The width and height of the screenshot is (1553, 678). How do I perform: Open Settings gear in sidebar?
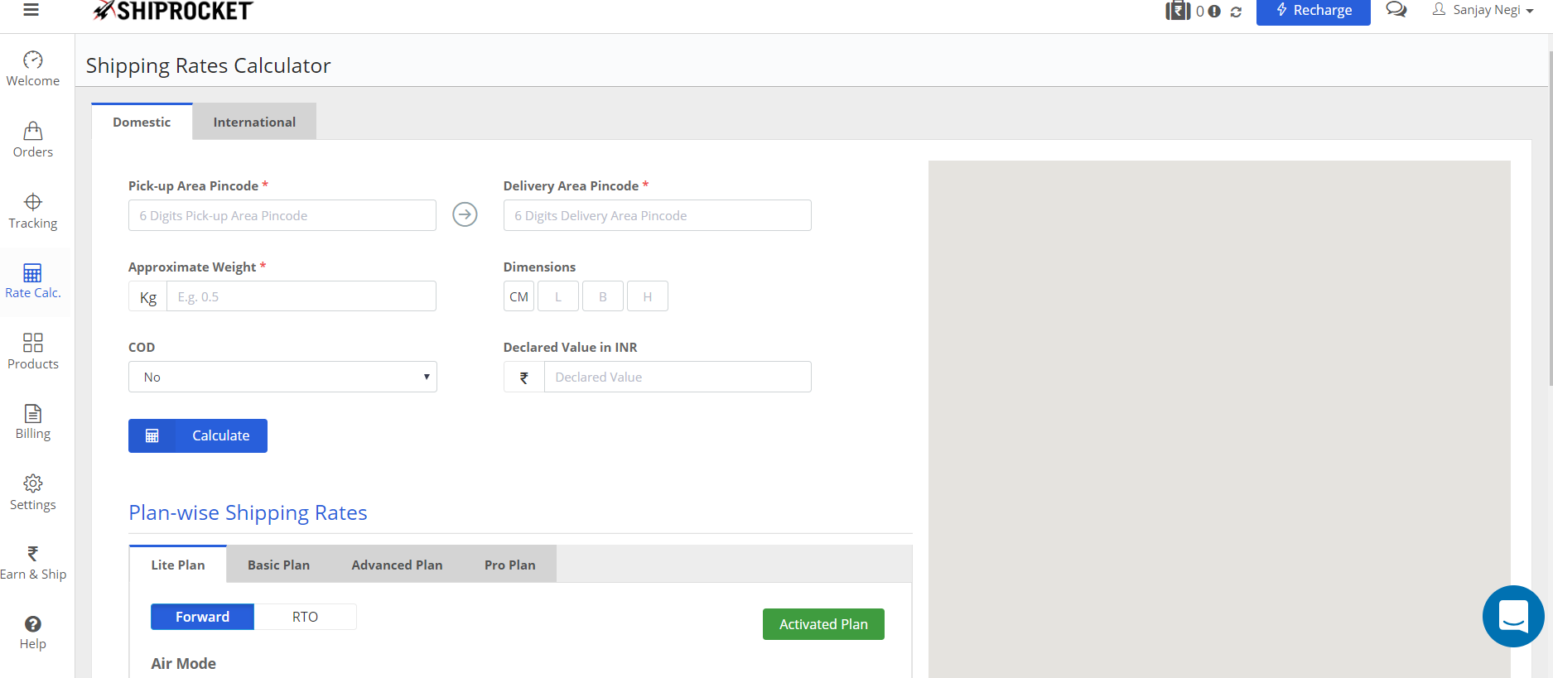tap(33, 493)
